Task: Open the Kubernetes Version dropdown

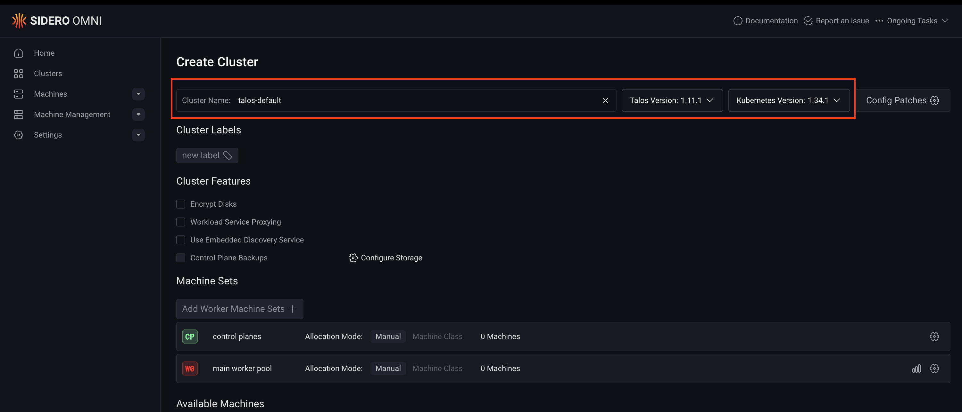Action: [788, 100]
